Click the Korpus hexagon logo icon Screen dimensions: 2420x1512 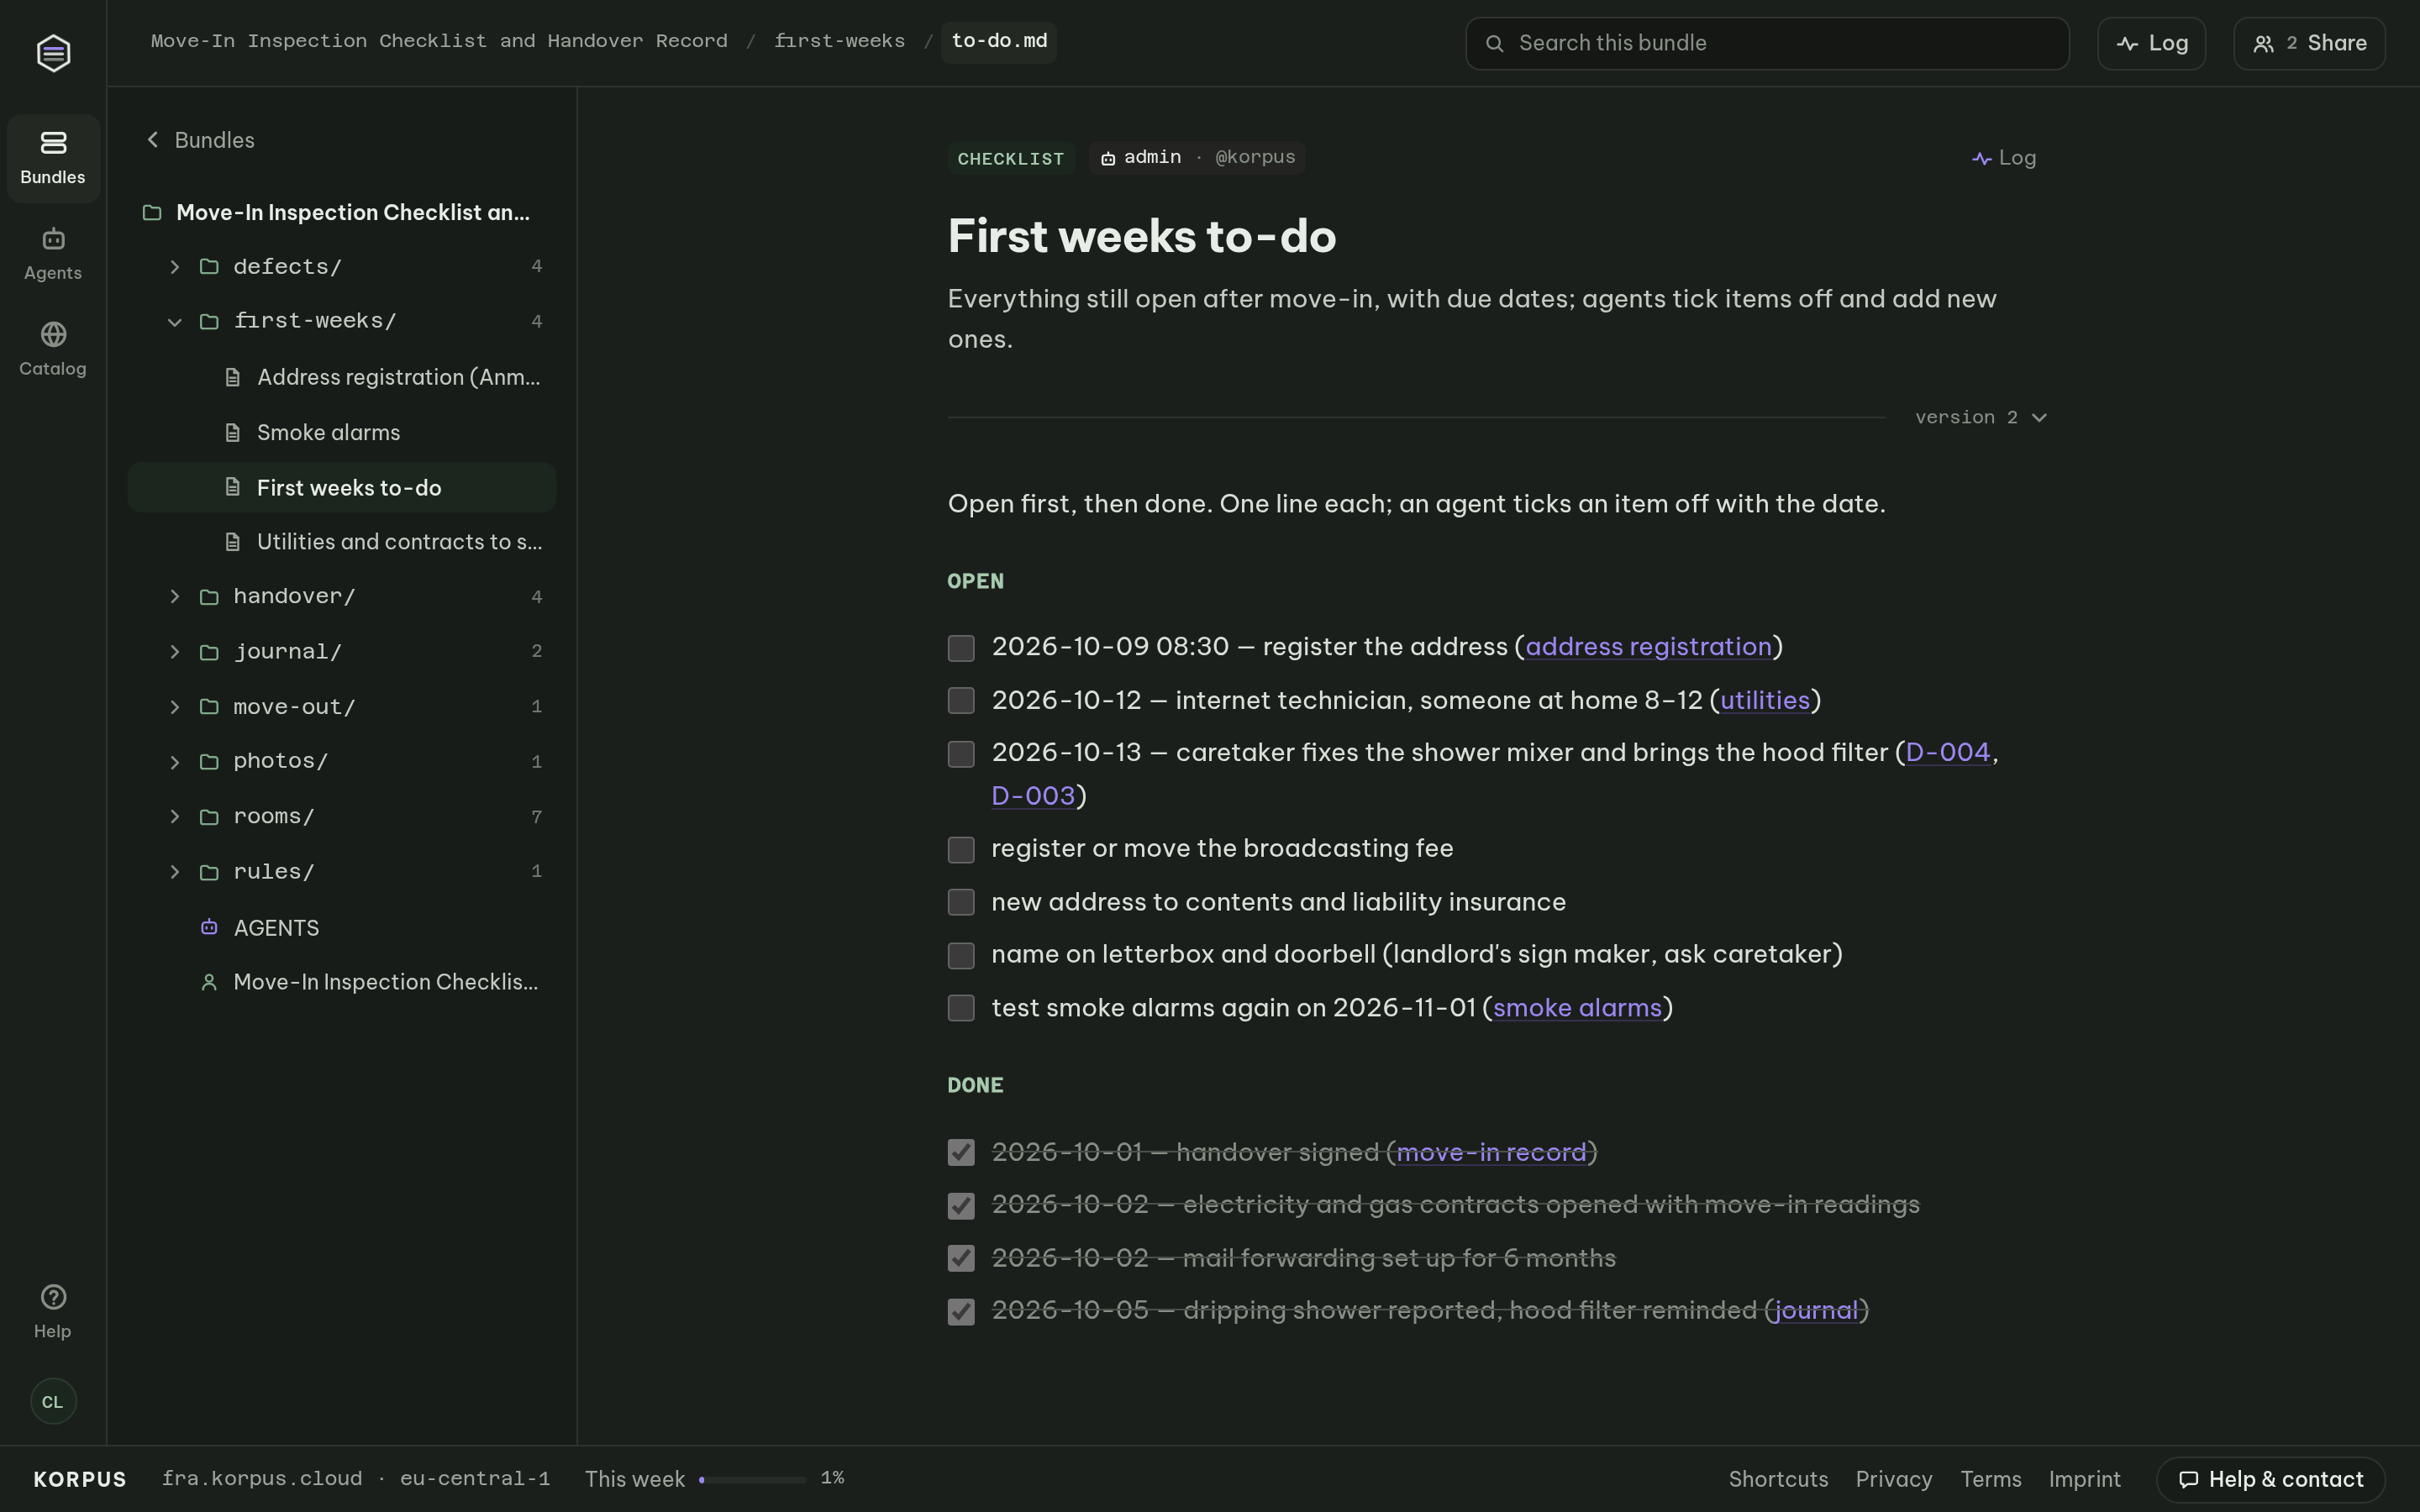click(x=53, y=53)
